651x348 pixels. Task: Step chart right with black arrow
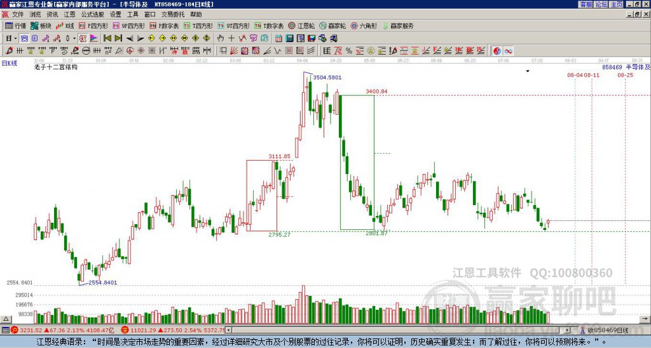click(x=140, y=38)
